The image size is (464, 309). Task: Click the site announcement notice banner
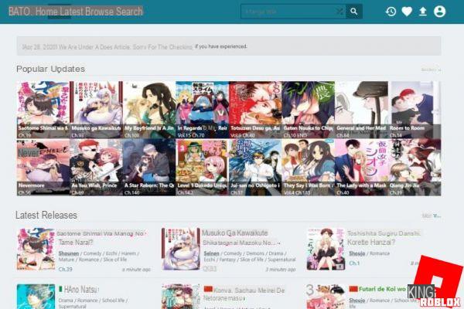(x=229, y=46)
